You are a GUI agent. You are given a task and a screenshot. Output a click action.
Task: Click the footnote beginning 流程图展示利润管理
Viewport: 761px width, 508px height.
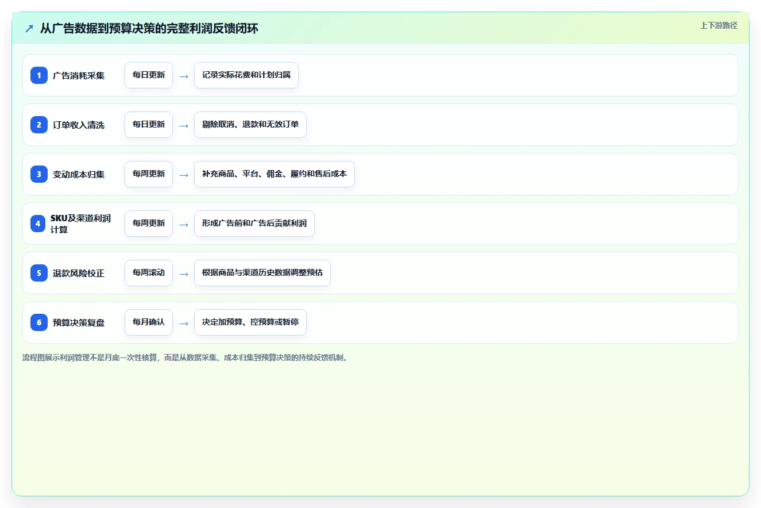pyautogui.click(x=186, y=357)
